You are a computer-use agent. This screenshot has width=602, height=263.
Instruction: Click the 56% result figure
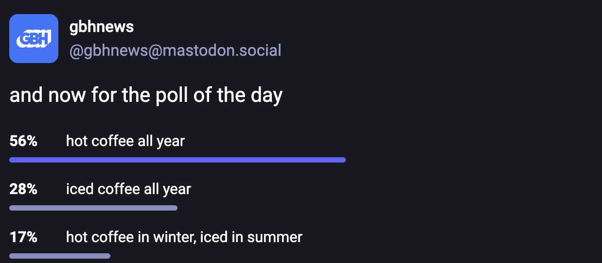[x=23, y=141]
